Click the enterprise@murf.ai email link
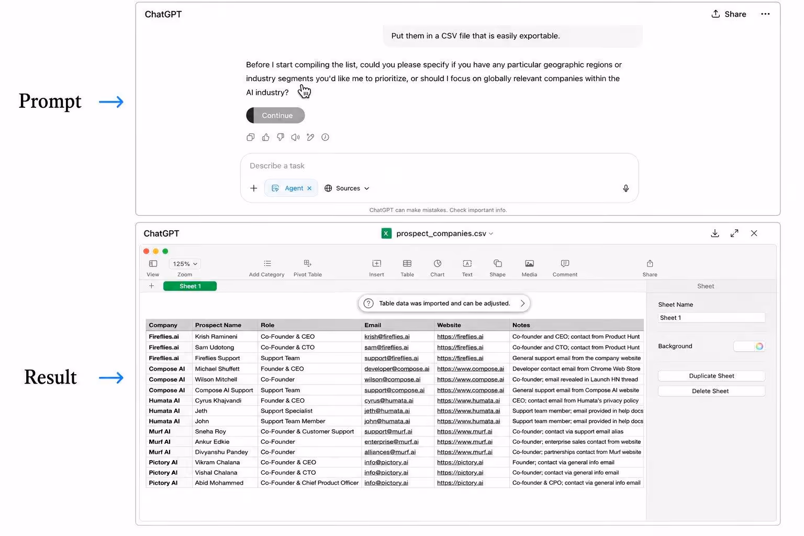Screen dimensions: 804x536 (391, 442)
